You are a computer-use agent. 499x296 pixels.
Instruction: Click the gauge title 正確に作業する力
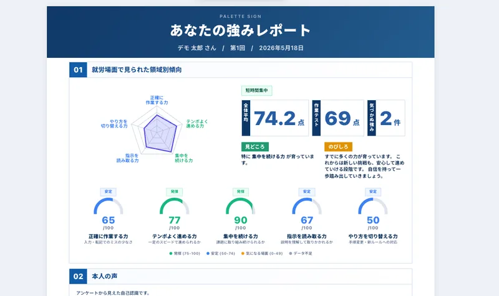(108, 236)
